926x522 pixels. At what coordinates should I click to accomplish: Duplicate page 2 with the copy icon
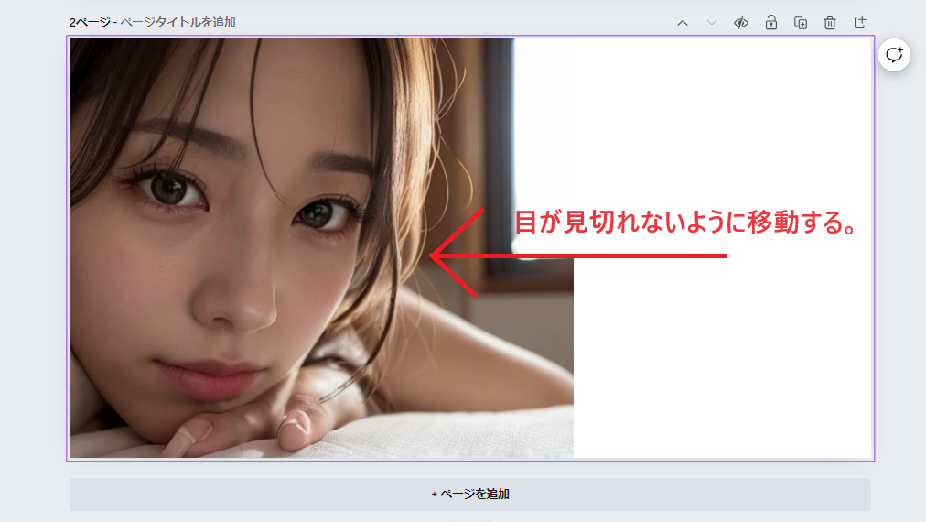click(801, 23)
